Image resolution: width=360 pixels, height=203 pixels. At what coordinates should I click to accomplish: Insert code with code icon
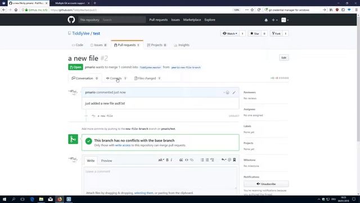[x=186, y=160]
